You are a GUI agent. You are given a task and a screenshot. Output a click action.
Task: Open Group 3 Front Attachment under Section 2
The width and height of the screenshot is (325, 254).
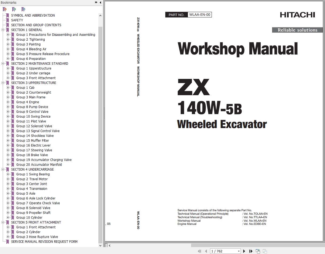point(36,78)
